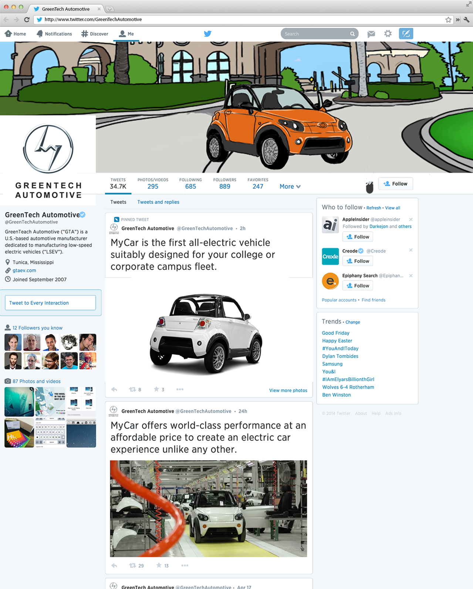Screen dimensions: 473x589
Task: Switch to Tweets and replies tab
Action: [x=158, y=202]
